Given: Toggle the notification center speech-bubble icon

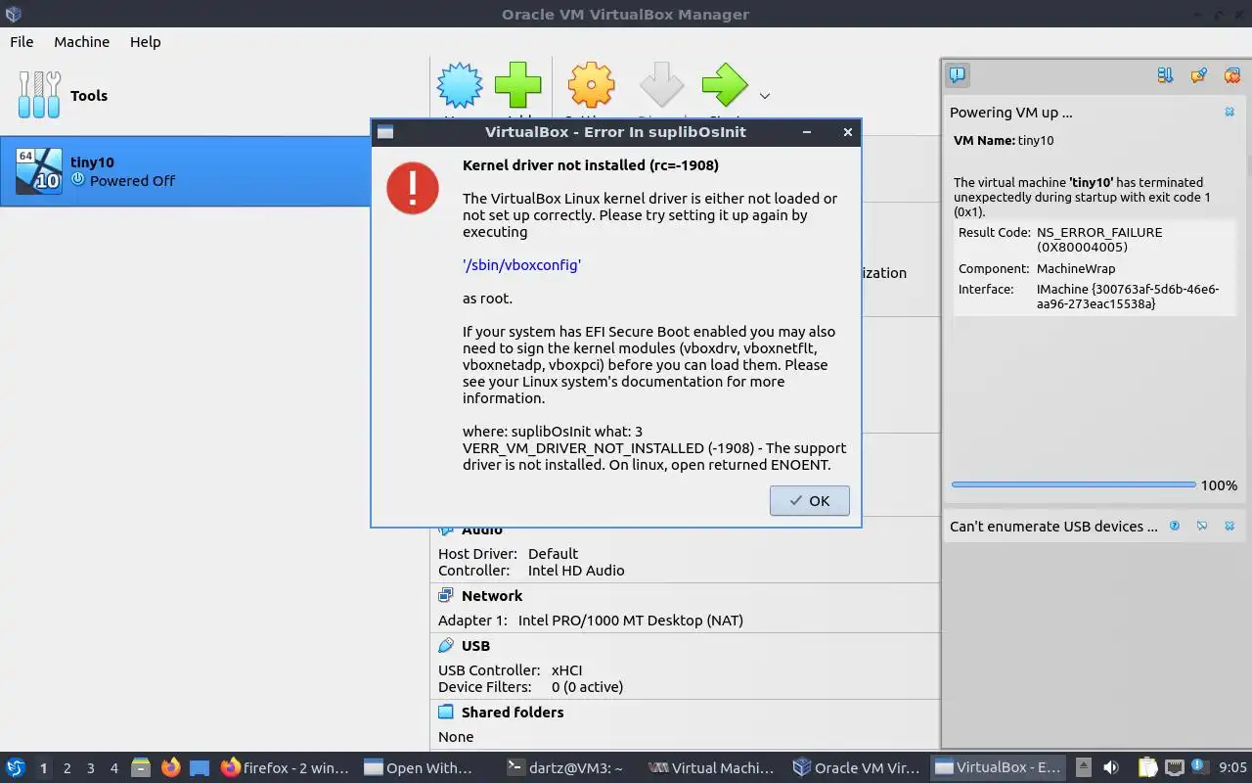Looking at the screenshot, I should pos(958,75).
